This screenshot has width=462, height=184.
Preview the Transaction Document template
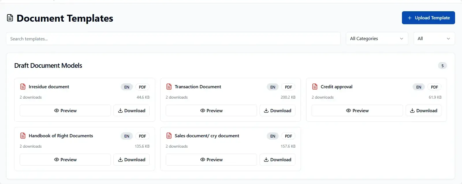click(211, 111)
